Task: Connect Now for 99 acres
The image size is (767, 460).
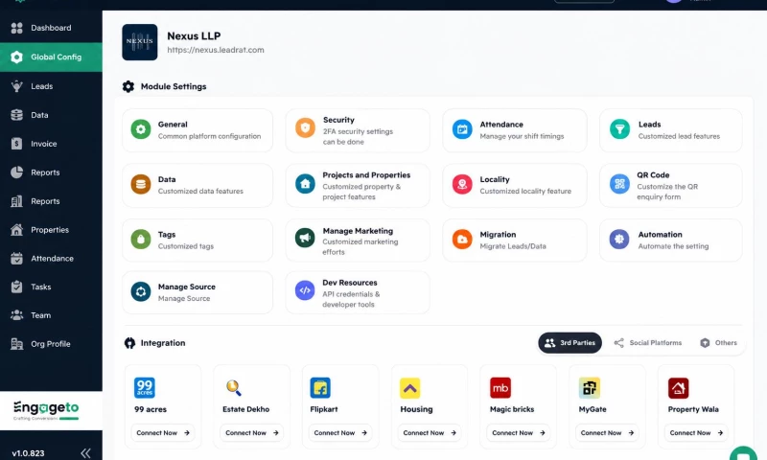Action: click(x=162, y=432)
